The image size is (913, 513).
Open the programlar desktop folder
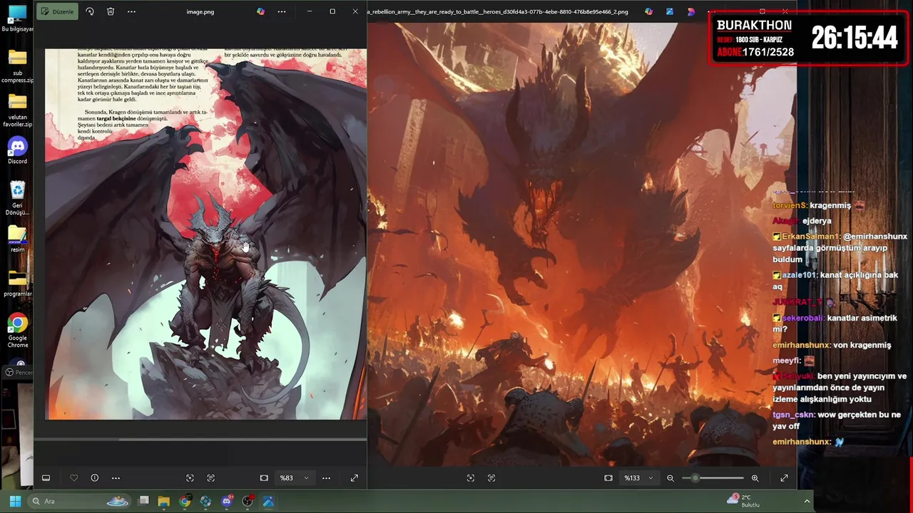[x=17, y=284]
